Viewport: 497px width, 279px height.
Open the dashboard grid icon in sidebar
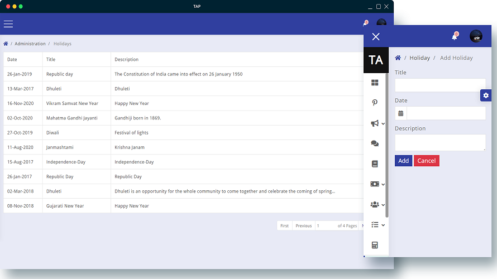point(375,83)
